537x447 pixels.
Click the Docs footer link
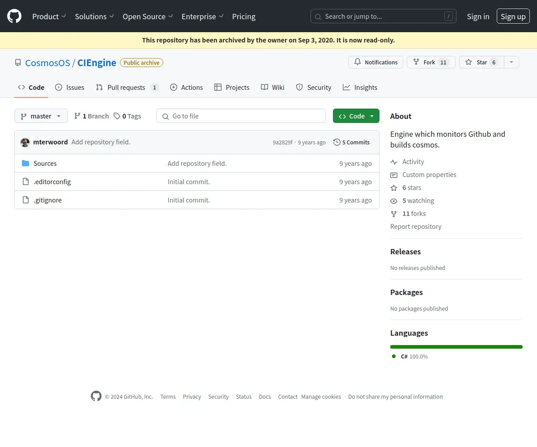[265, 396]
